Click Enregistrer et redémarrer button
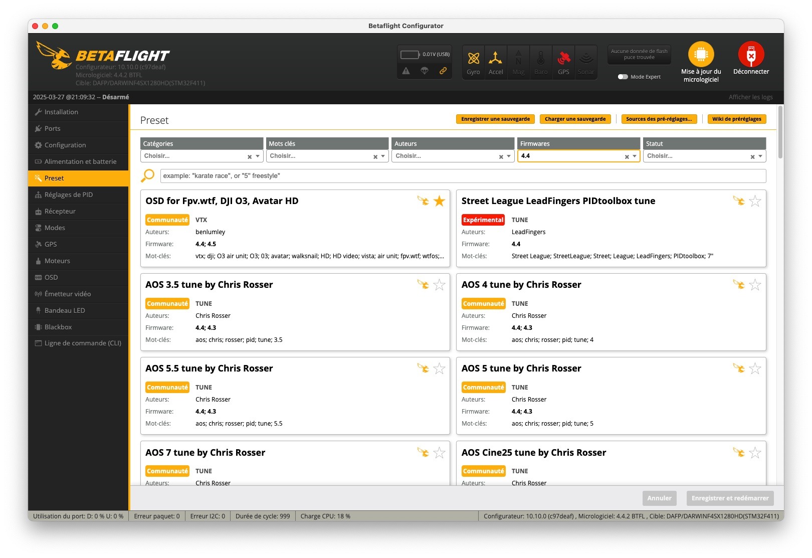 (730, 498)
